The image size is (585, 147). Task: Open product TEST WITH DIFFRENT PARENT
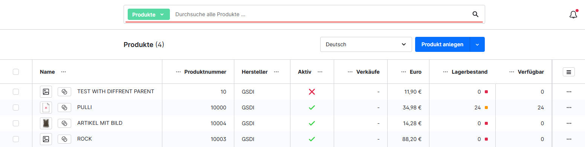[x=116, y=91]
